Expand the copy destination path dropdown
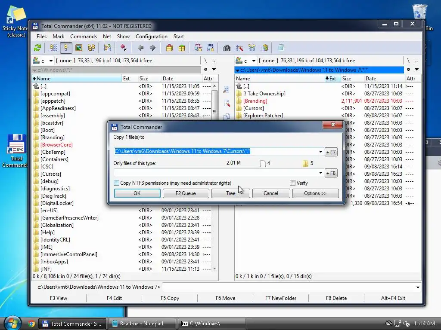Screen dimensions: 441x330 pos(320,152)
